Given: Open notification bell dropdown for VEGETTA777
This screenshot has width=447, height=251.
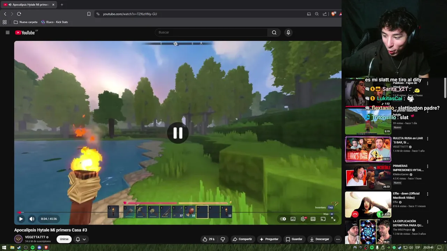Looking at the screenshot, I should point(81,239).
